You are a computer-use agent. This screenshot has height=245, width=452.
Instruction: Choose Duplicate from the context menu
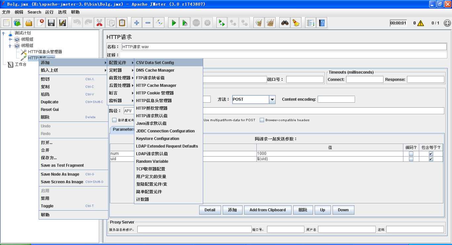point(73,102)
